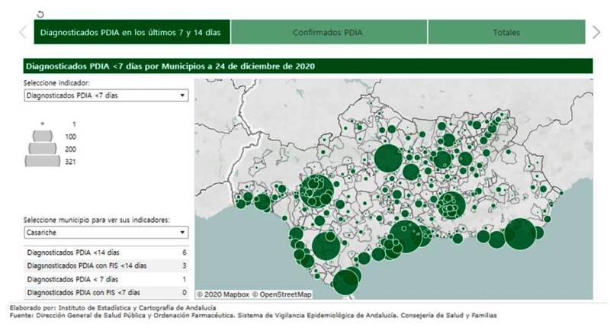Screen dimensions: 610x331
Task: Select the Diagnosticados PDIA < 7 días row
Action: coord(105,279)
